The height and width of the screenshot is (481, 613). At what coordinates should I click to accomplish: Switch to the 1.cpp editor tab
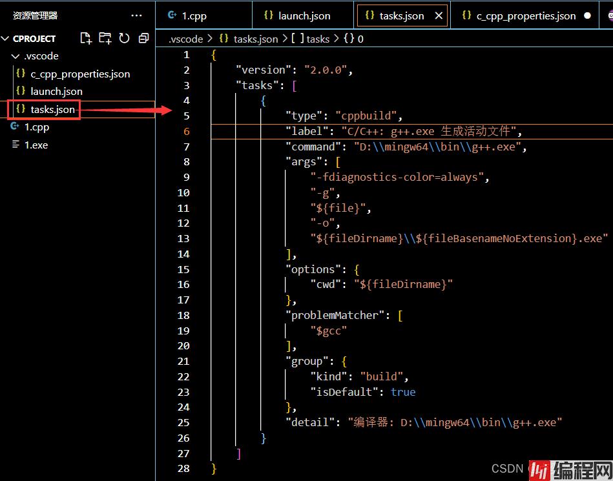click(194, 15)
